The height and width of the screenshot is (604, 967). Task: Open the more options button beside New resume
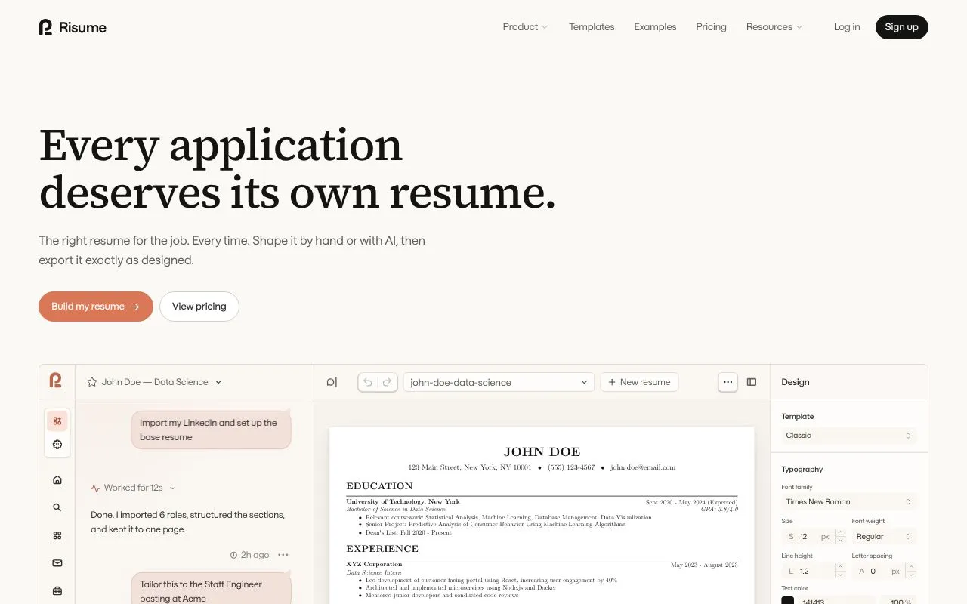728,382
